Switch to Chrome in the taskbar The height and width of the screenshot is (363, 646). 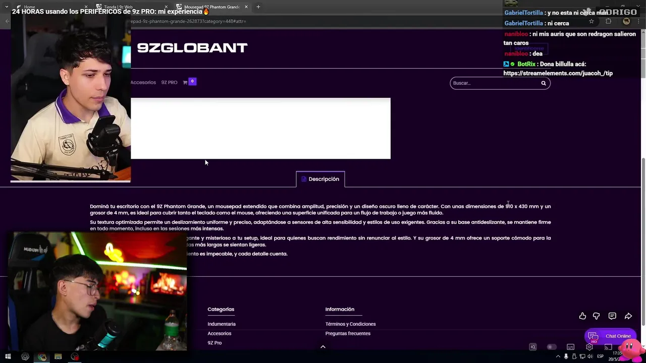coord(42,357)
